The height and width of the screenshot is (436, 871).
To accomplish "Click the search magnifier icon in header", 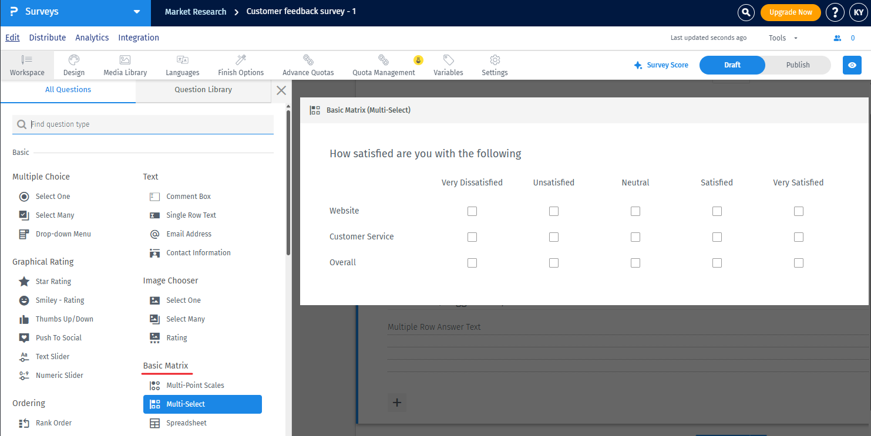I will tap(746, 12).
